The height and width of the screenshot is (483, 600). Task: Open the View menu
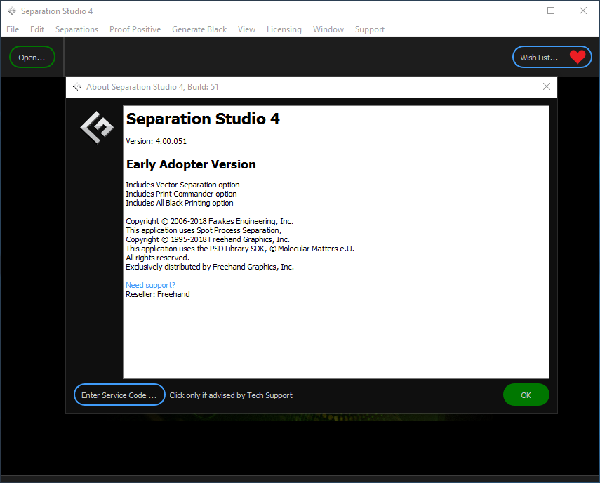click(246, 29)
